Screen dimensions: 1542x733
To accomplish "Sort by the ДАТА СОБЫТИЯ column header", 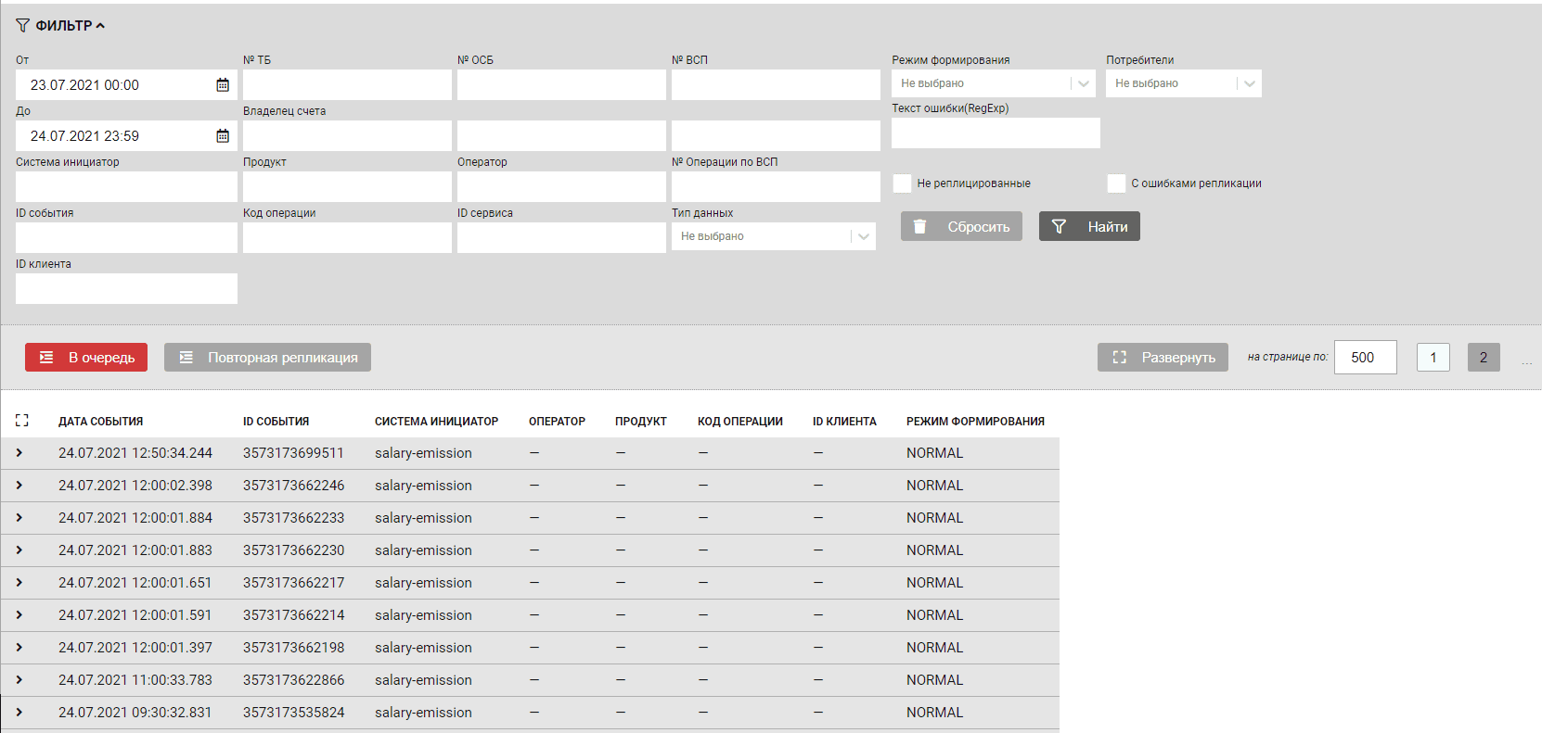I will (100, 422).
